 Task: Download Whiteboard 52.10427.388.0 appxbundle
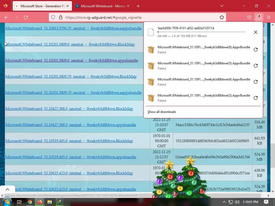71,125
